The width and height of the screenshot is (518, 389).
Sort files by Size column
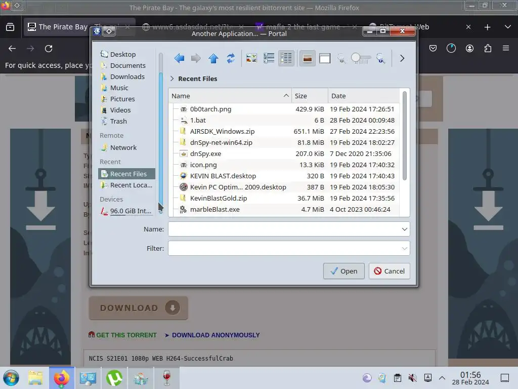tap(310, 96)
